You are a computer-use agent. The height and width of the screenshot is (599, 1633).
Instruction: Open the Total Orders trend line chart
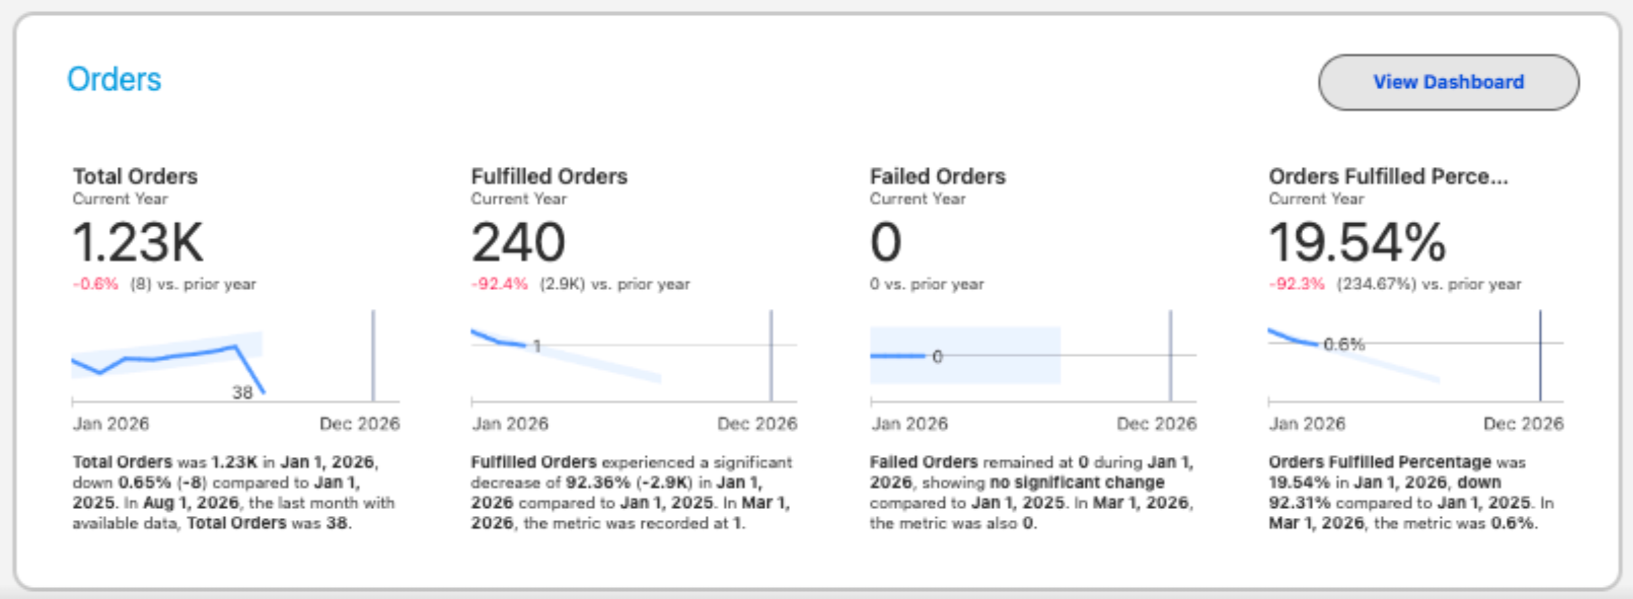coord(236,356)
